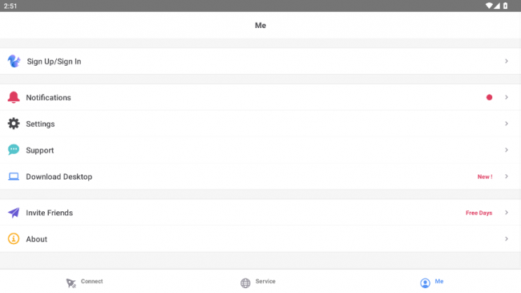Click the globe Service icon
The image size is (521, 293).
point(245,283)
